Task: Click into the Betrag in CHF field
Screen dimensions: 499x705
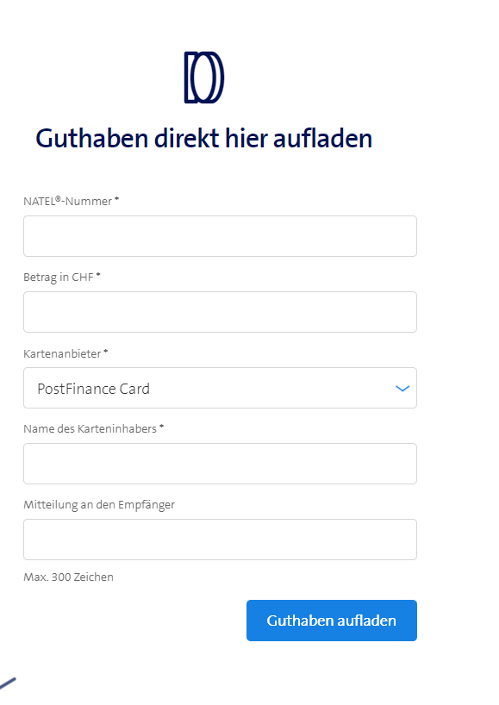Action: [220, 311]
